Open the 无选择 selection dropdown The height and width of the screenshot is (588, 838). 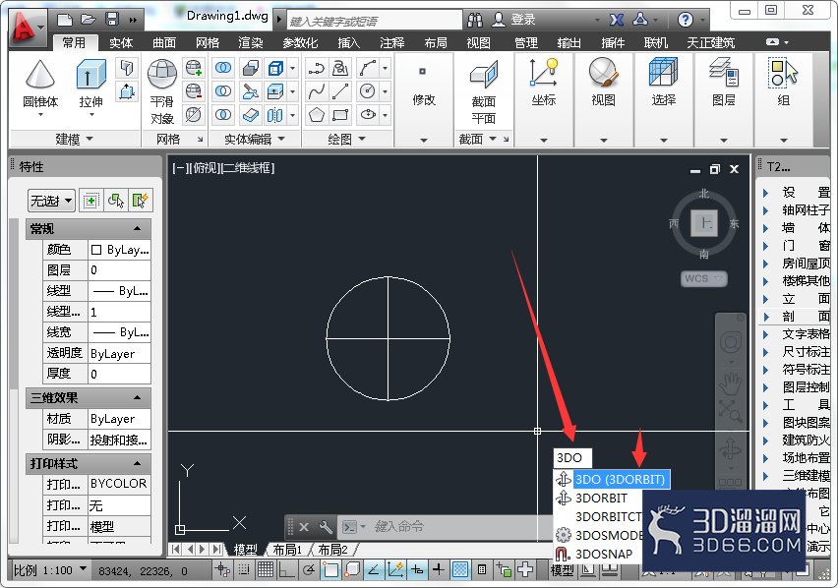tap(51, 201)
